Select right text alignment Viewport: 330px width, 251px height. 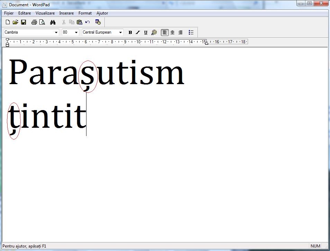pos(180,32)
